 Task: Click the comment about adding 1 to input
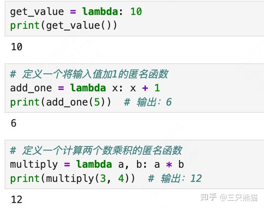[x=89, y=74]
